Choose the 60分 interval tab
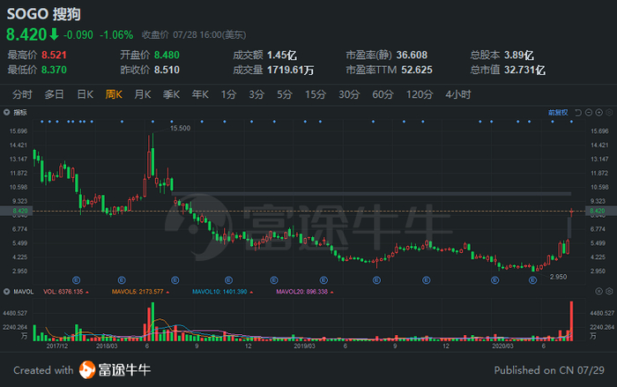The image size is (617, 387). [x=383, y=94]
